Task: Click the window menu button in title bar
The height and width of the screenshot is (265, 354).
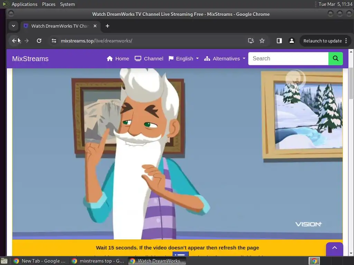Action: pos(11,14)
